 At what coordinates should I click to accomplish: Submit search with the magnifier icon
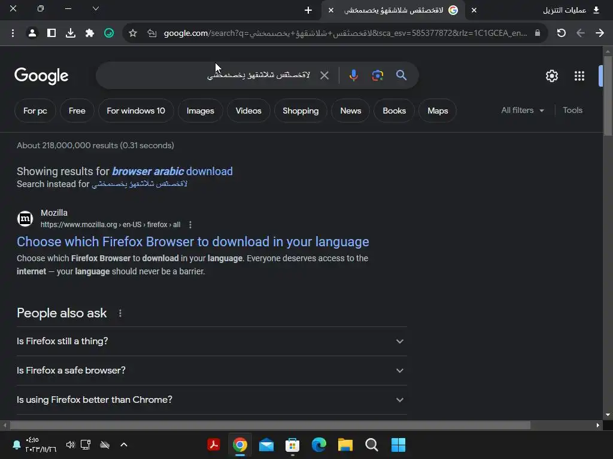[401, 75]
